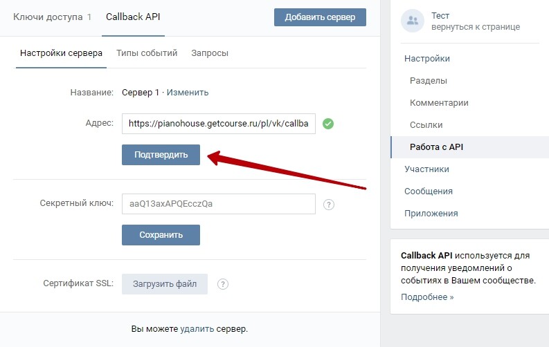Open Сообщения in the sidebar menu
The image size is (549, 347).
click(429, 191)
